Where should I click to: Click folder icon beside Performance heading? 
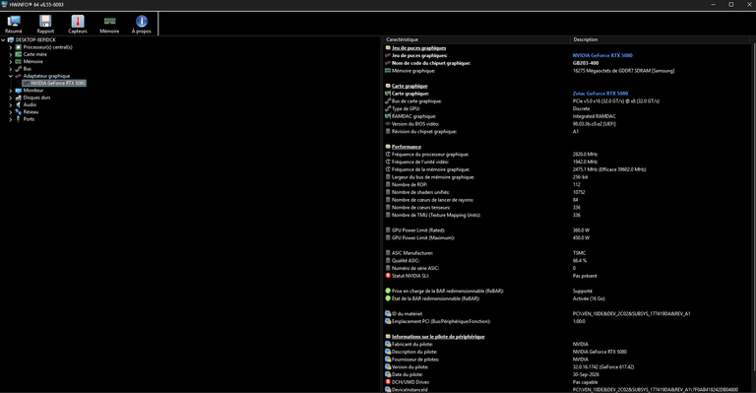coord(388,147)
